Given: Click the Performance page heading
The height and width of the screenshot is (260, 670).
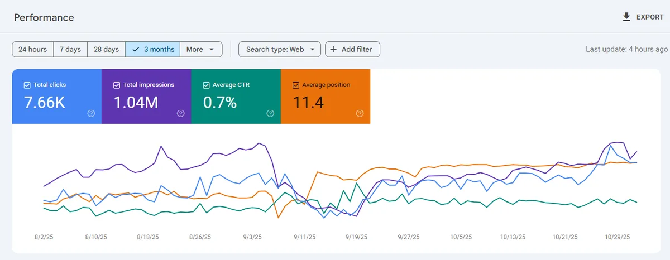Looking at the screenshot, I should [x=44, y=17].
